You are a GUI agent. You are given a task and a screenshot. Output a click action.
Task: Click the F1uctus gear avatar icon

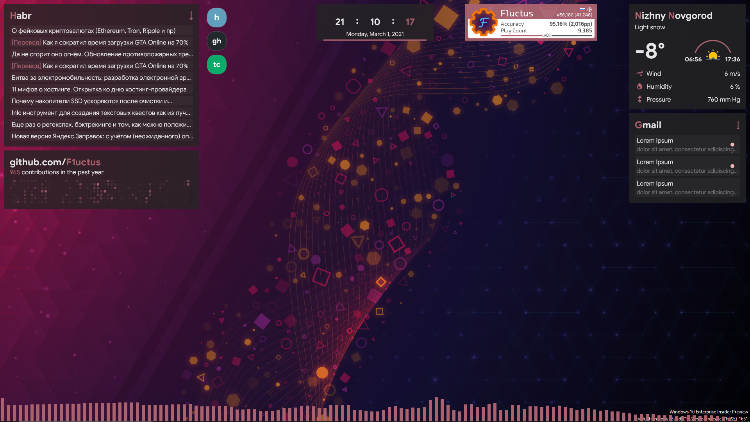483,22
